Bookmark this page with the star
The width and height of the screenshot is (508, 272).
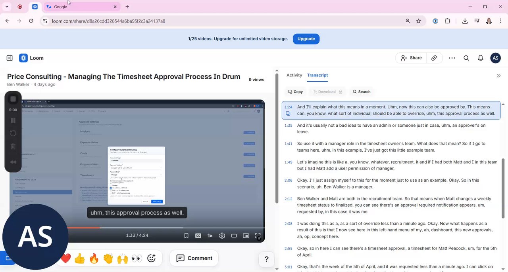point(419,21)
